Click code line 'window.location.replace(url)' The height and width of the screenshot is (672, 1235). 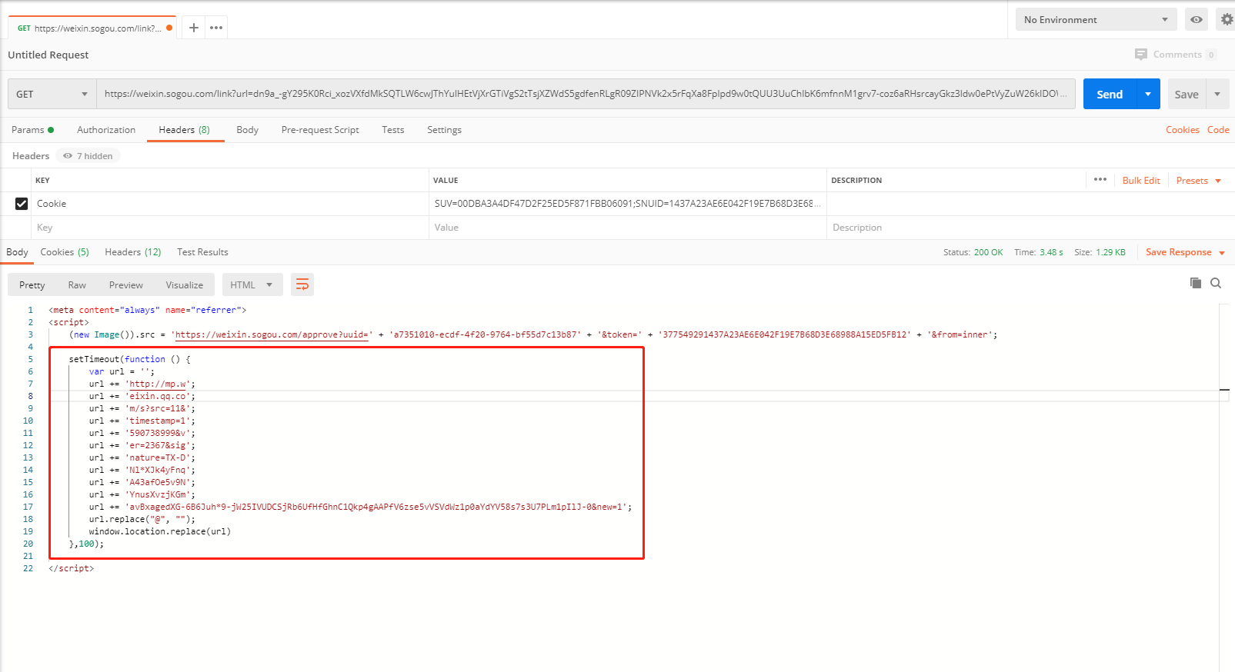[159, 531]
